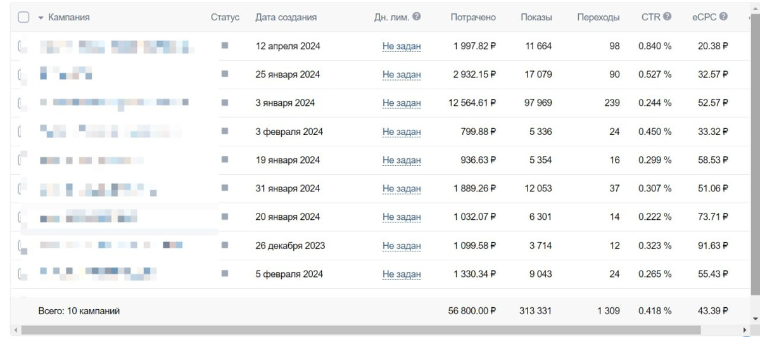Click status square for 31 января 2024 campaign
760x337 pixels.
point(225,188)
